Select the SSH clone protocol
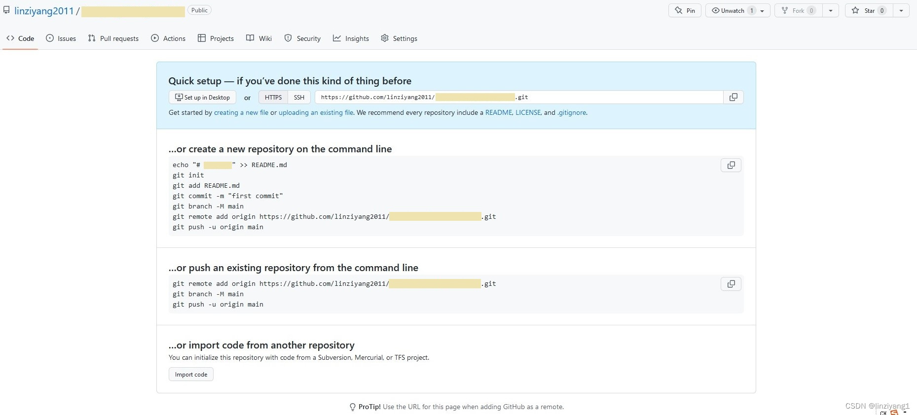Image resolution: width=917 pixels, height=415 pixels. pyautogui.click(x=299, y=97)
